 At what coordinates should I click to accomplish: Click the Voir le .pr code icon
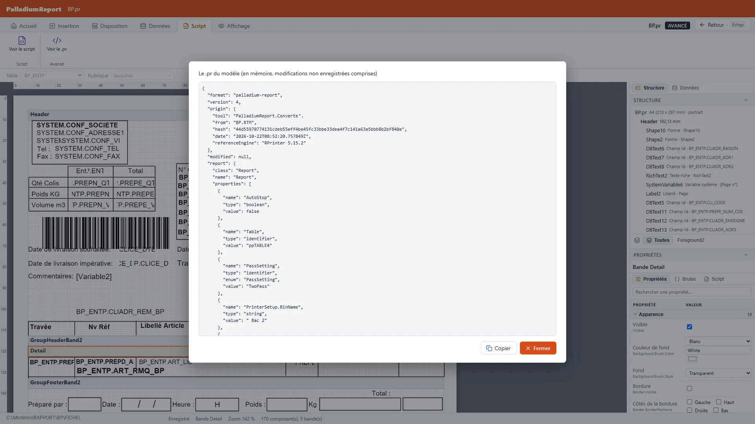57,40
